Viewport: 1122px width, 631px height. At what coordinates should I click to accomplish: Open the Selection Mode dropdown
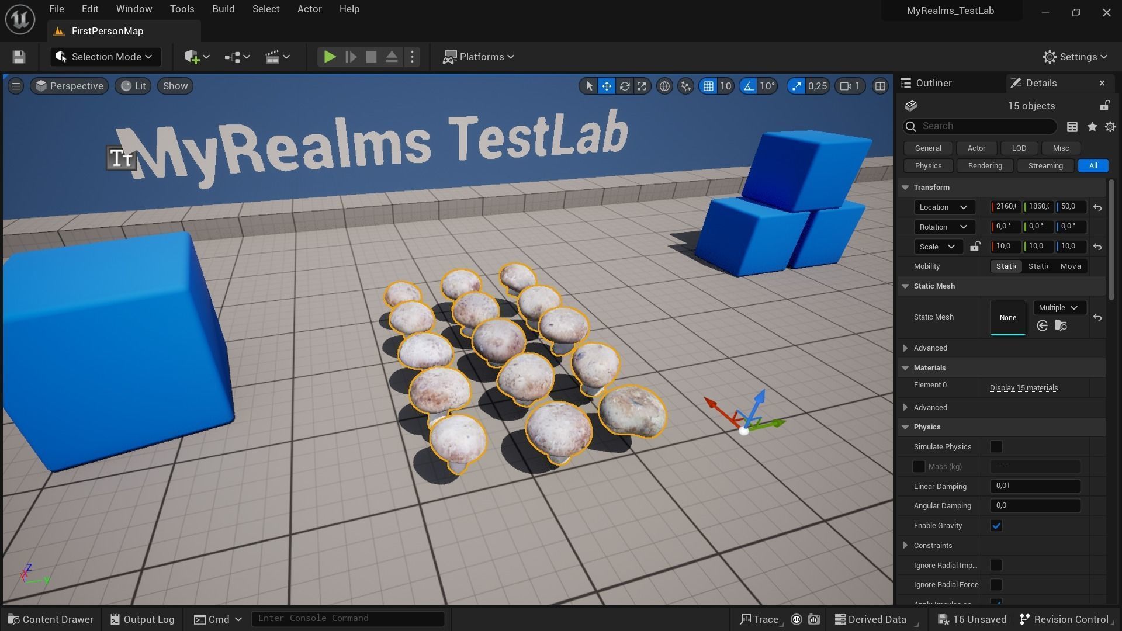tap(105, 57)
